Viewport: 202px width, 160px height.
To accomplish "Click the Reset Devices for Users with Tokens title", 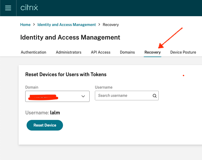I will click(x=66, y=75).
